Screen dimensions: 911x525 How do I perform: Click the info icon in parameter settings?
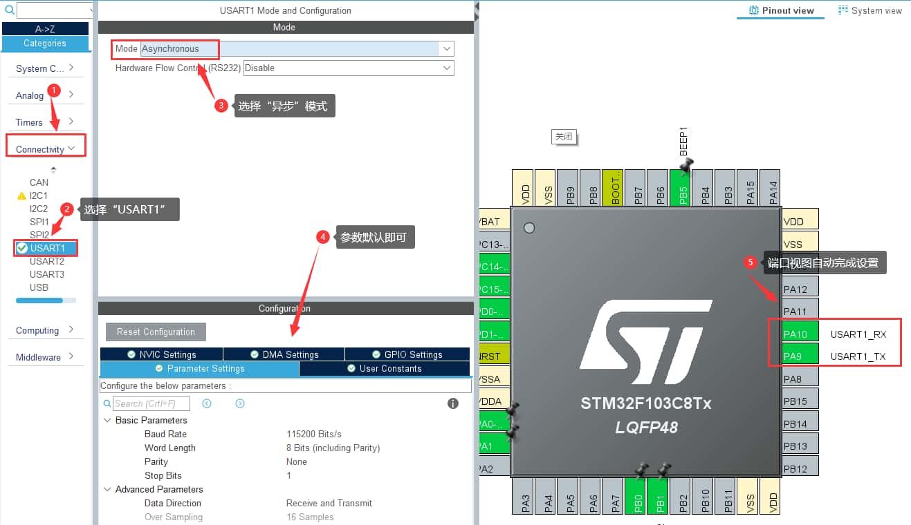(x=453, y=403)
